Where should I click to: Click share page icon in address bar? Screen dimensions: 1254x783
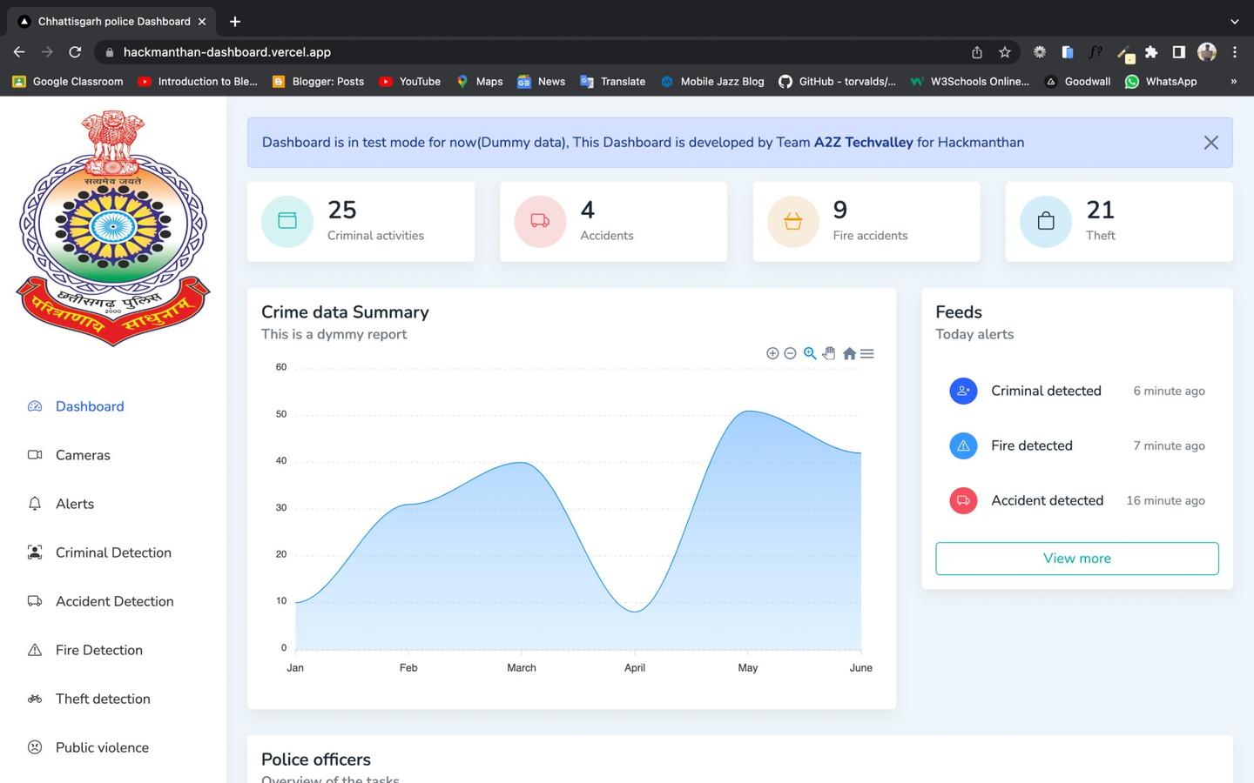tap(977, 52)
